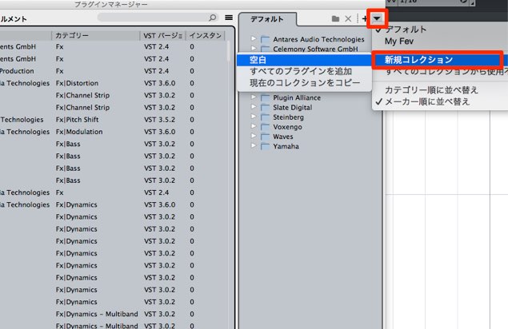Viewport: 508px width, 329px height.
Task: Click the search magnifier icon
Action: pos(213,18)
